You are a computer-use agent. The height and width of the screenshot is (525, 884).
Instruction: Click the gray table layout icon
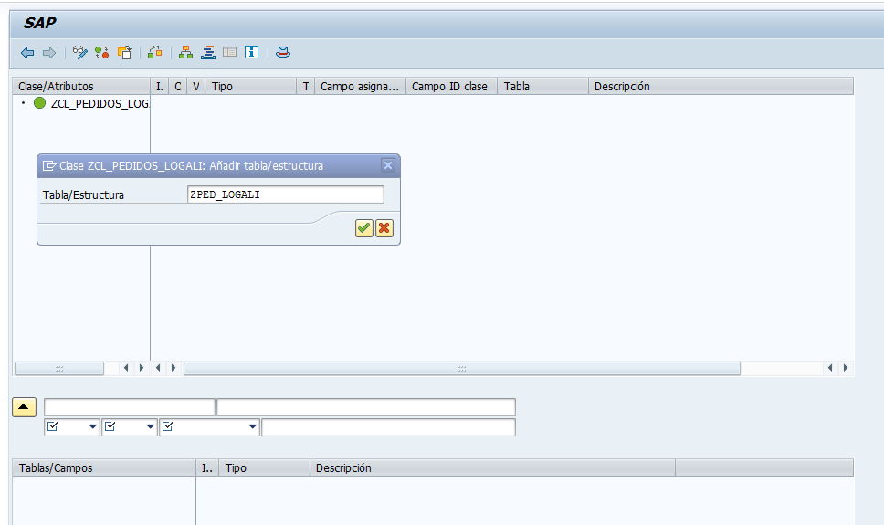tap(229, 52)
